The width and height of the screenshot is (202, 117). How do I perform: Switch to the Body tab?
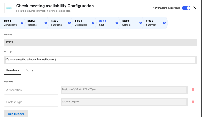coord(29,70)
